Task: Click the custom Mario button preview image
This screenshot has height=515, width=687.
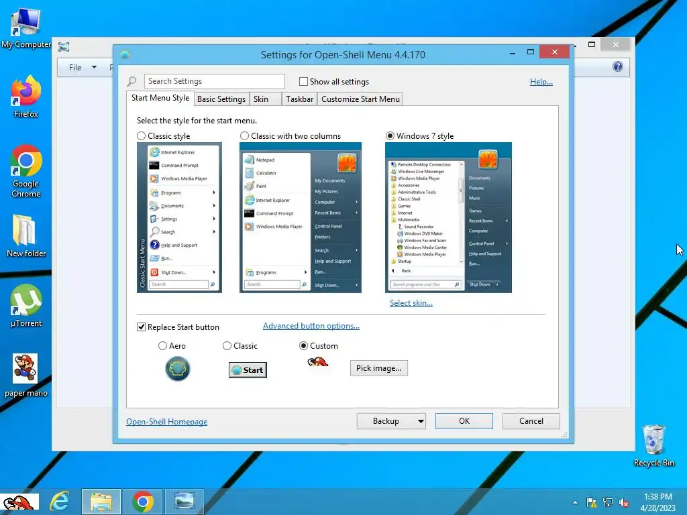Action: click(317, 362)
